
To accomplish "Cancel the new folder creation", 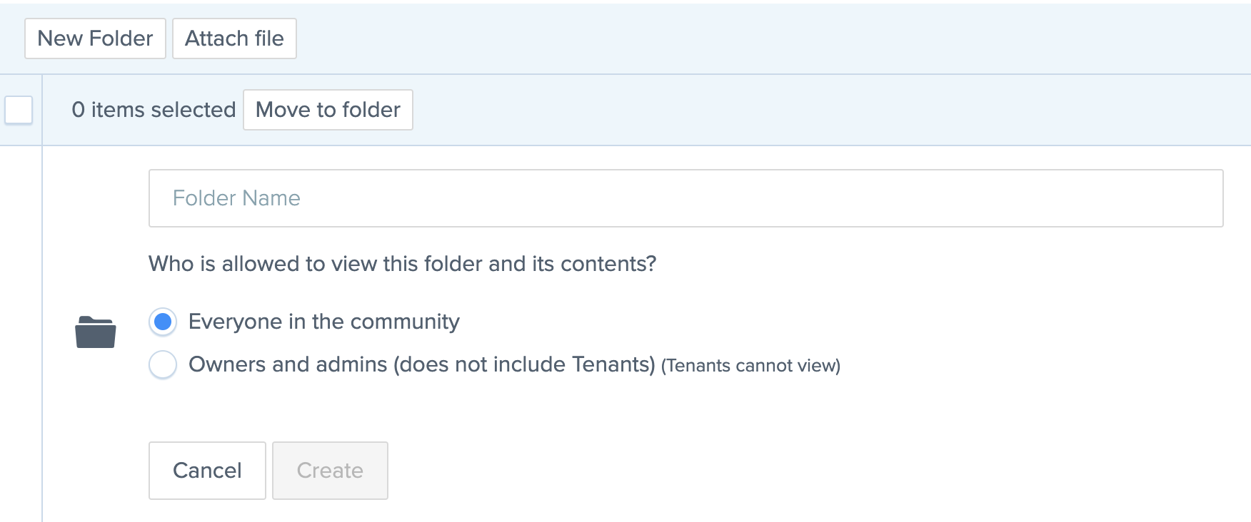I will pyautogui.click(x=207, y=471).
